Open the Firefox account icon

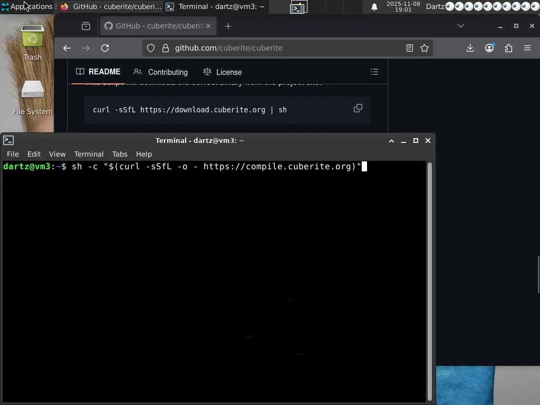point(489,48)
